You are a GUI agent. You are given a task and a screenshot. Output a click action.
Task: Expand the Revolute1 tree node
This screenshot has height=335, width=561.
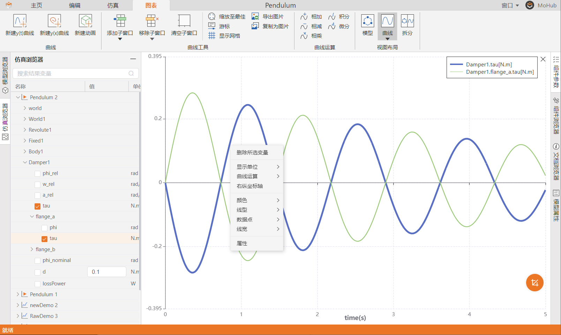pos(25,130)
